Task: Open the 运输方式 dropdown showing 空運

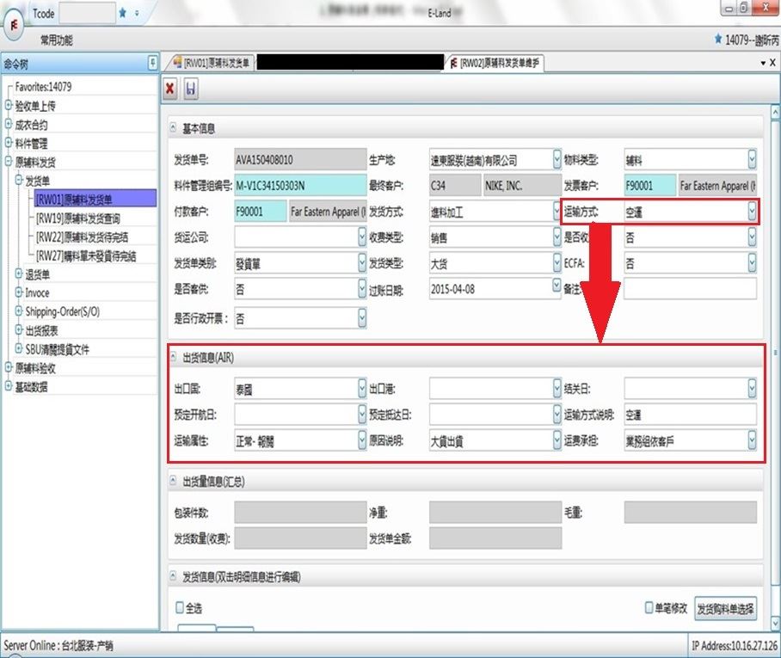Action: [x=752, y=210]
